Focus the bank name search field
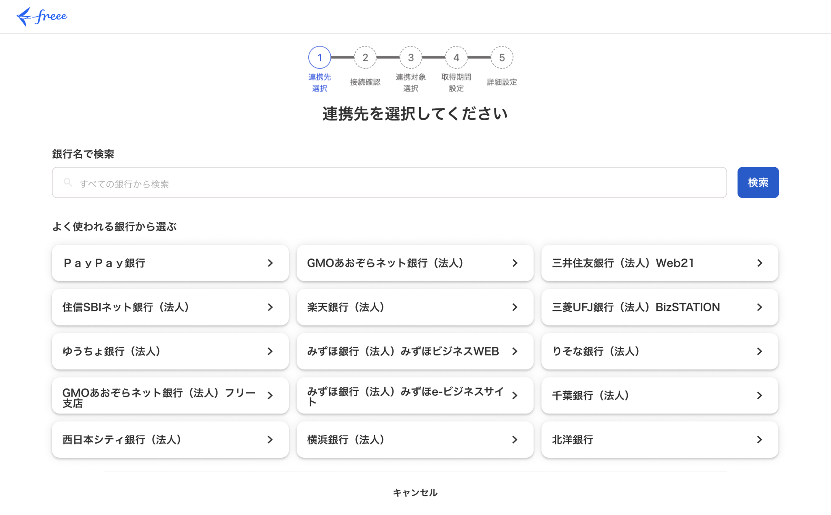 pyautogui.click(x=389, y=183)
